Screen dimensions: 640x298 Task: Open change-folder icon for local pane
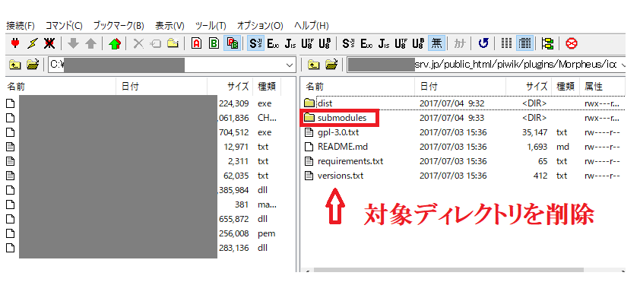[x=33, y=65]
